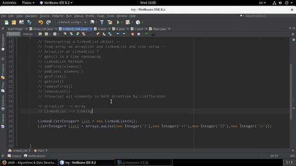Click the Clean and Build icon

click(110, 23)
